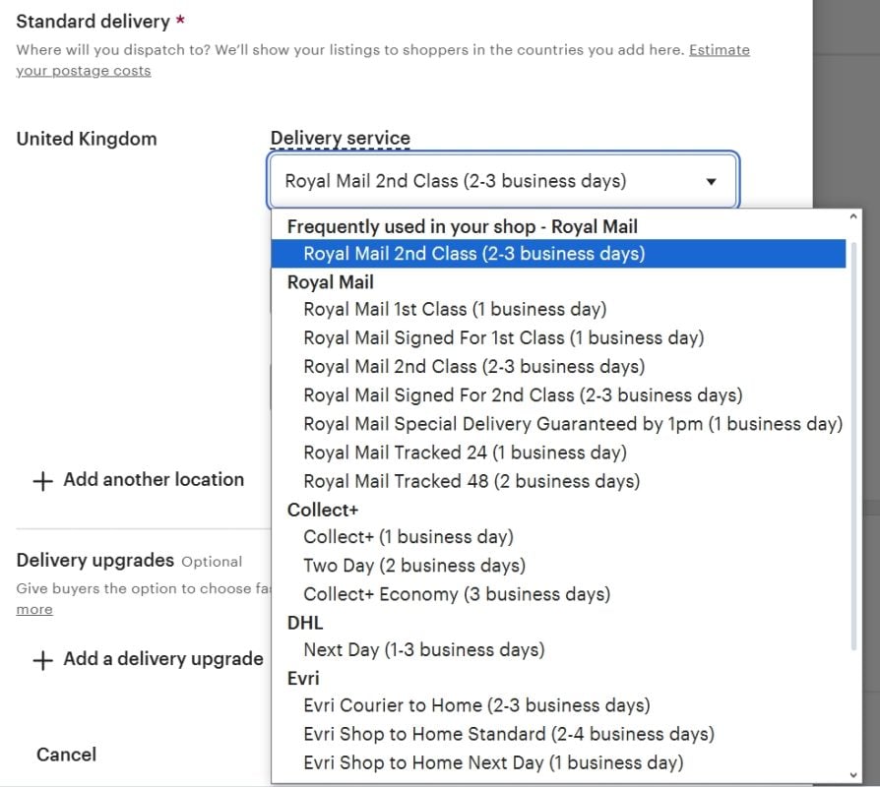Click the dropdown list's scroll up arrow
This screenshot has height=787, width=880.
(x=853, y=216)
